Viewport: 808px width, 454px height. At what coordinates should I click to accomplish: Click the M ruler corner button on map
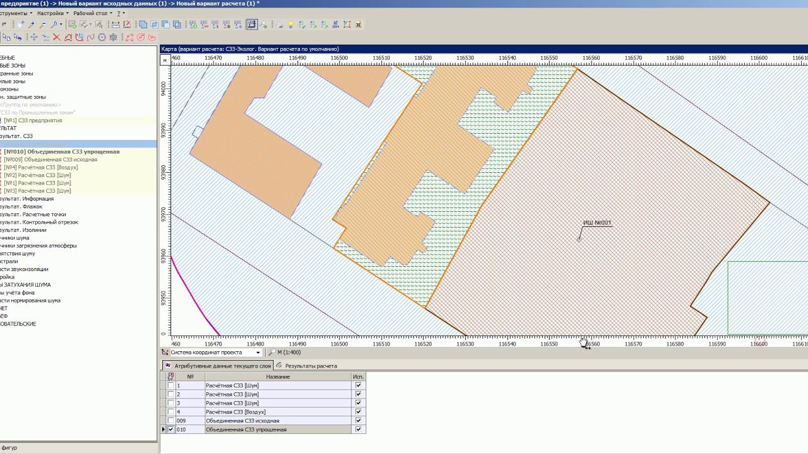pos(165,60)
